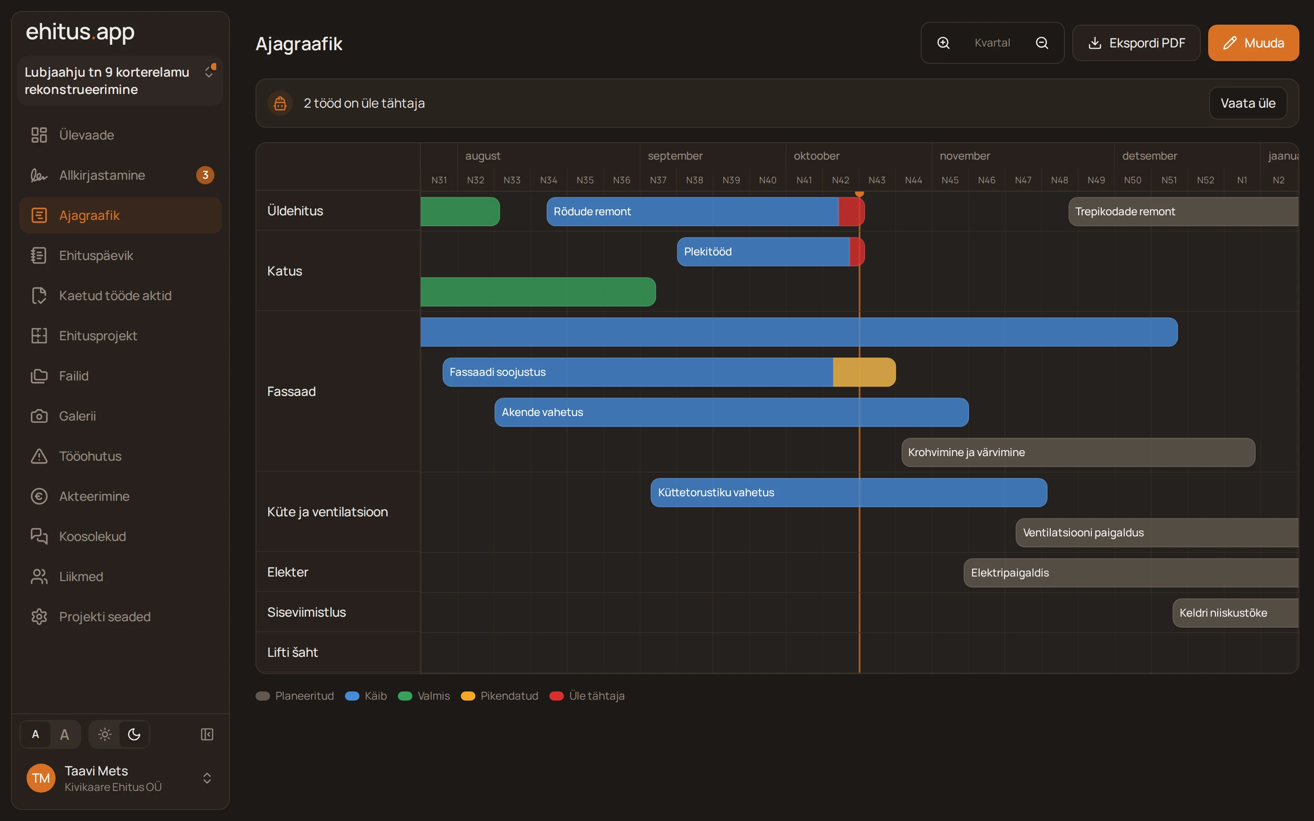Viewport: 1314px width, 821px height.
Task: Click the Galerii camera icon
Action: [39, 416]
